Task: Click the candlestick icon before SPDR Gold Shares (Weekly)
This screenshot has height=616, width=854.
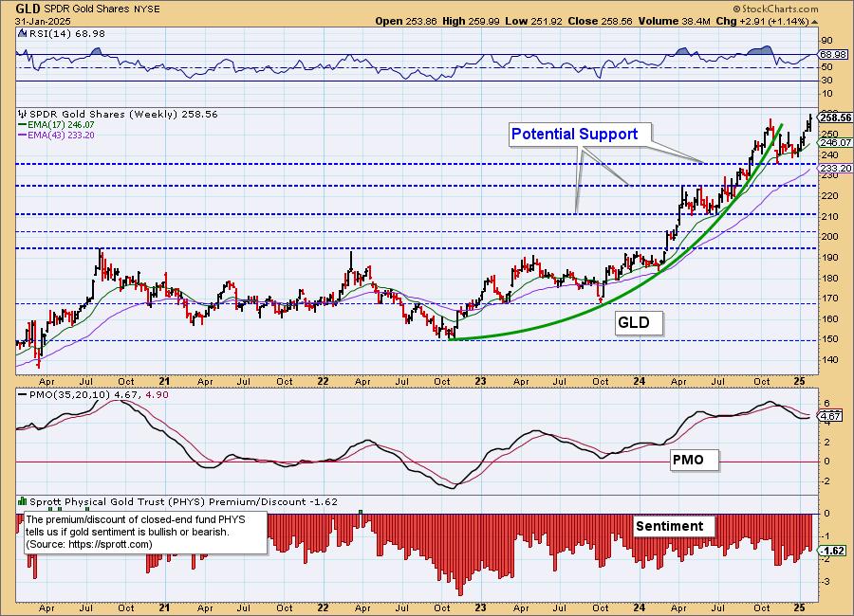Action: (23, 115)
